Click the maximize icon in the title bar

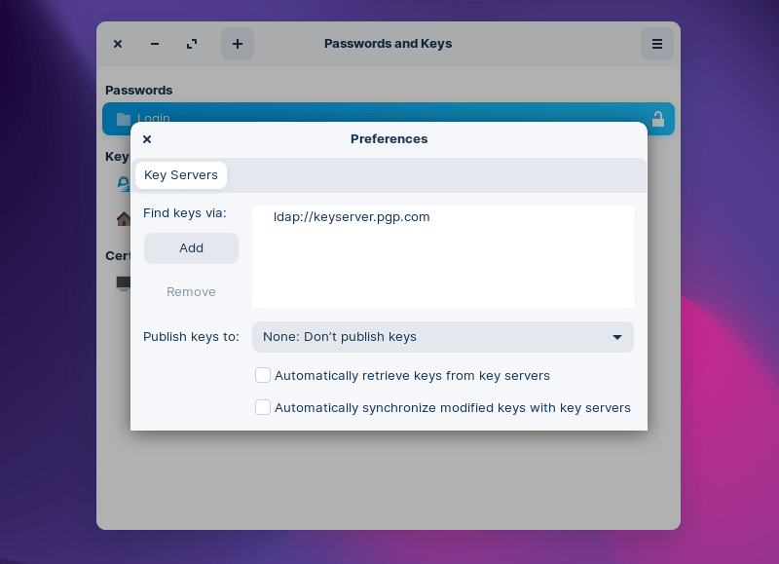191,43
